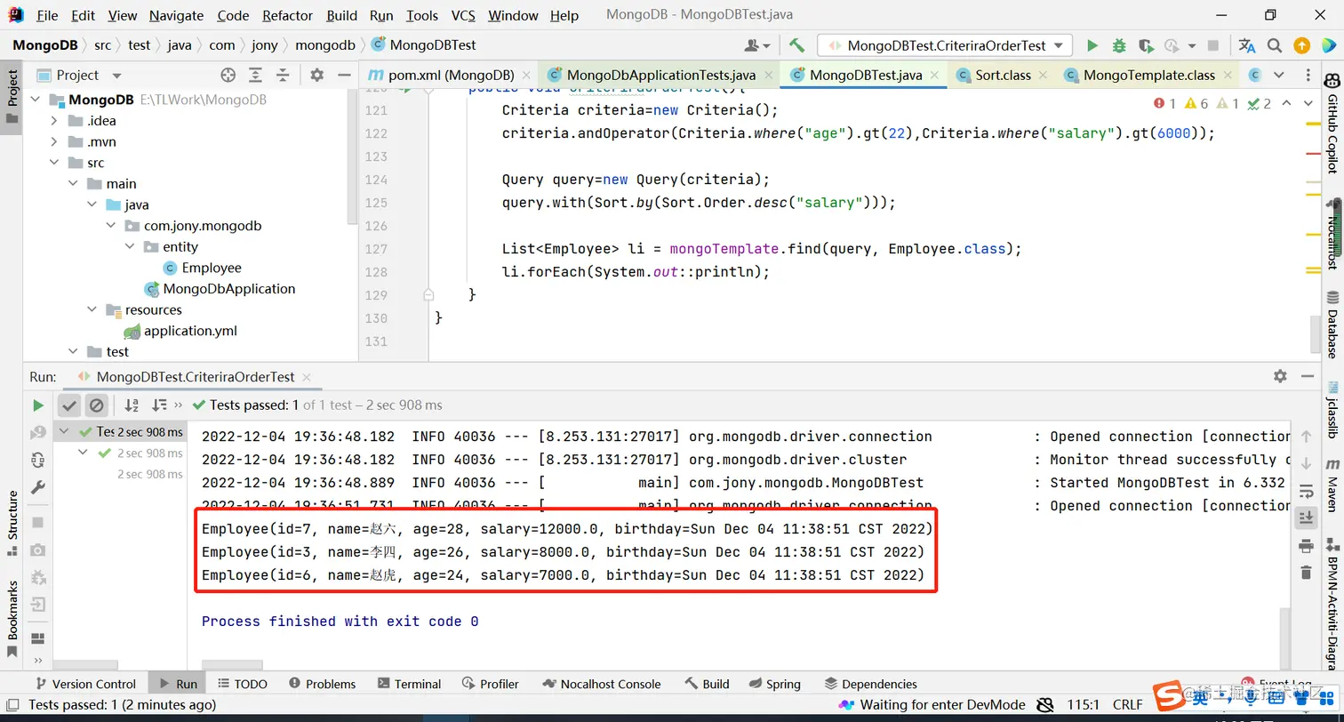The height and width of the screenshot is (722, 1344).
Task: Expand all nodes in Project panel
Action: click(255, 76)
